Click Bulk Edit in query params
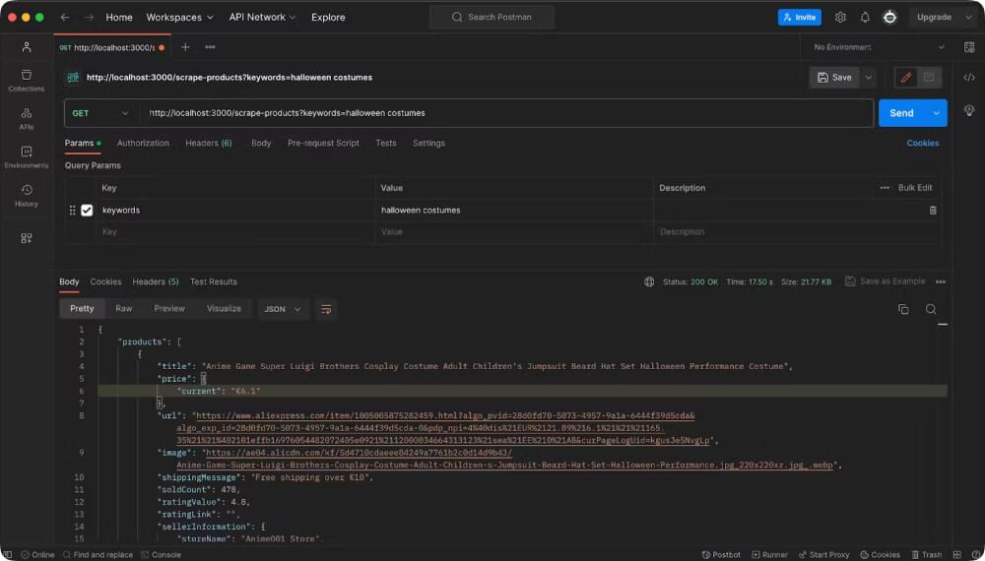 [x=915, y=188]
